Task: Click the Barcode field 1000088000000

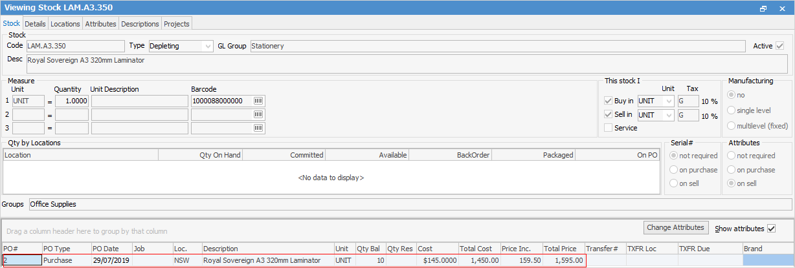Action: click(222, 101)
